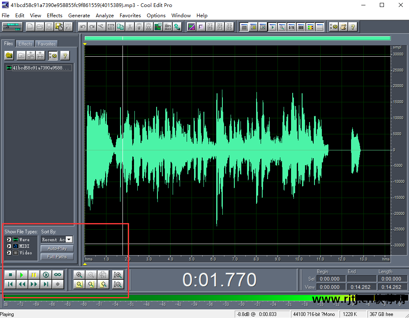Stop playback with the square button

[x=10, y=275]
